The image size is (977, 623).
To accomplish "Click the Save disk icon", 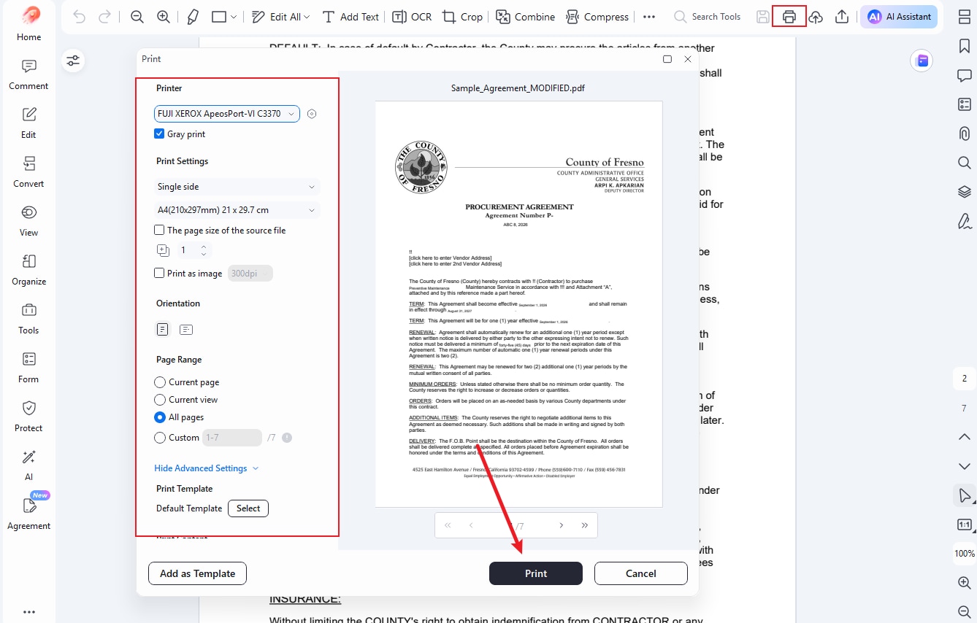I will [762, 17].
